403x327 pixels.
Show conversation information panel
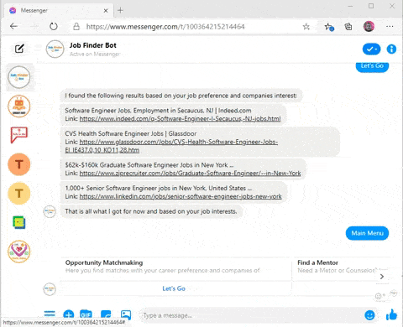pyautogui.click(x=391, y=49)
